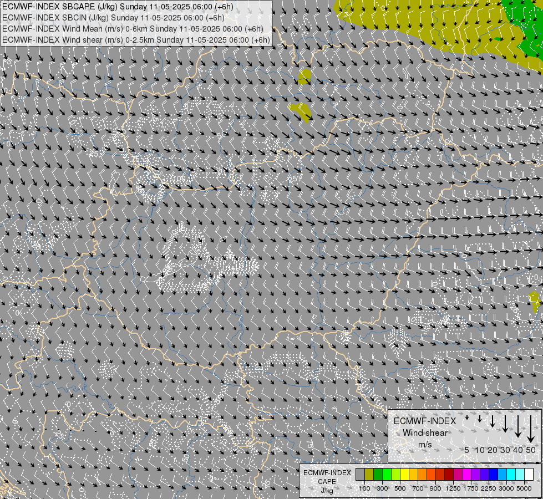
Task: Select the dark red swatch left of 1250
Action: 449,474
